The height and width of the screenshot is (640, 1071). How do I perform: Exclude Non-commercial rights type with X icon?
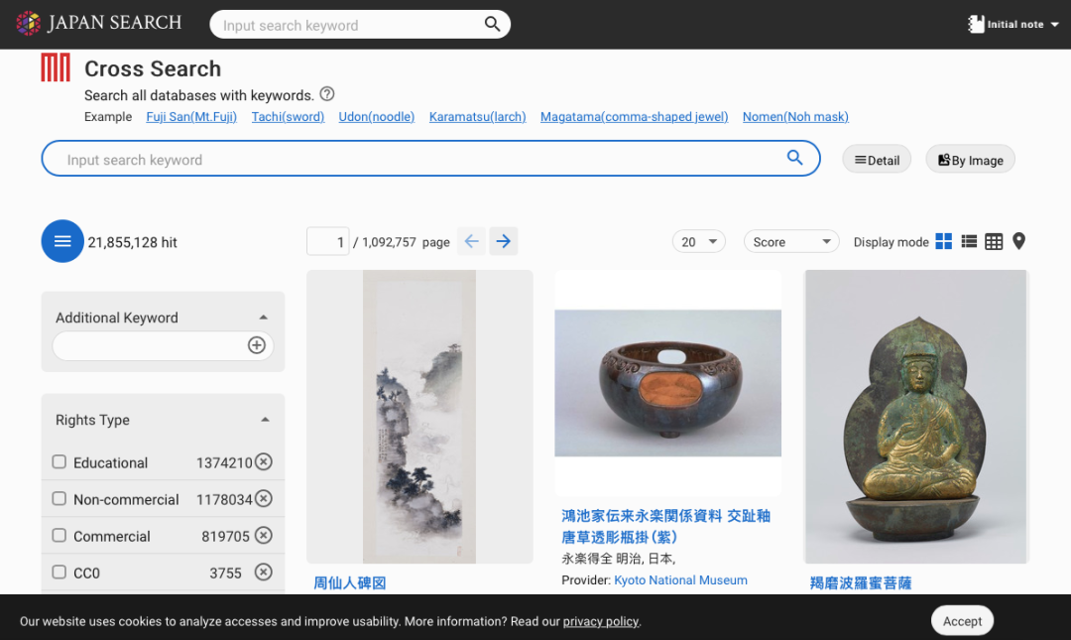pyautogui.click(x=264, y=499)
